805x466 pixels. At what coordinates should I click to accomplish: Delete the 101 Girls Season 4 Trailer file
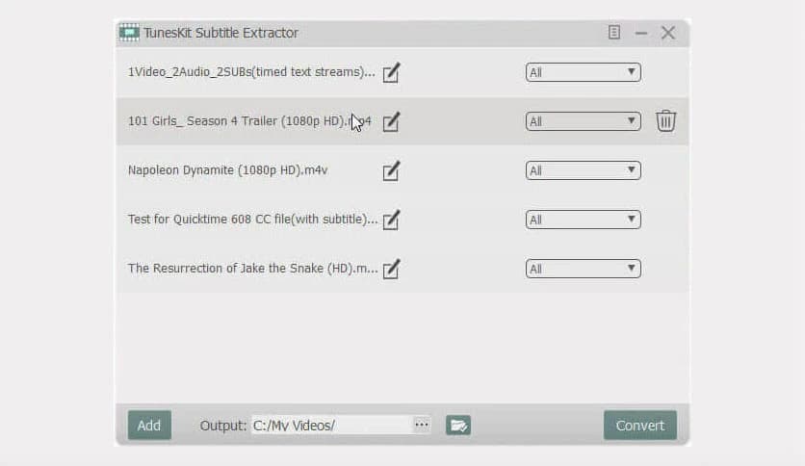pyautogui.click(x=666, y=121)
